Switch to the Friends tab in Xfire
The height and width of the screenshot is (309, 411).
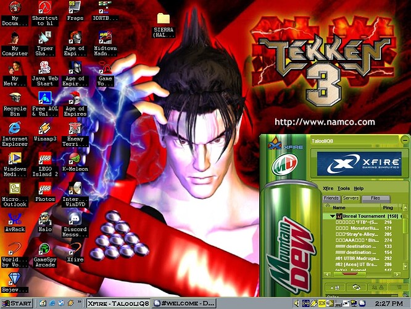click(x=331, y=198)
